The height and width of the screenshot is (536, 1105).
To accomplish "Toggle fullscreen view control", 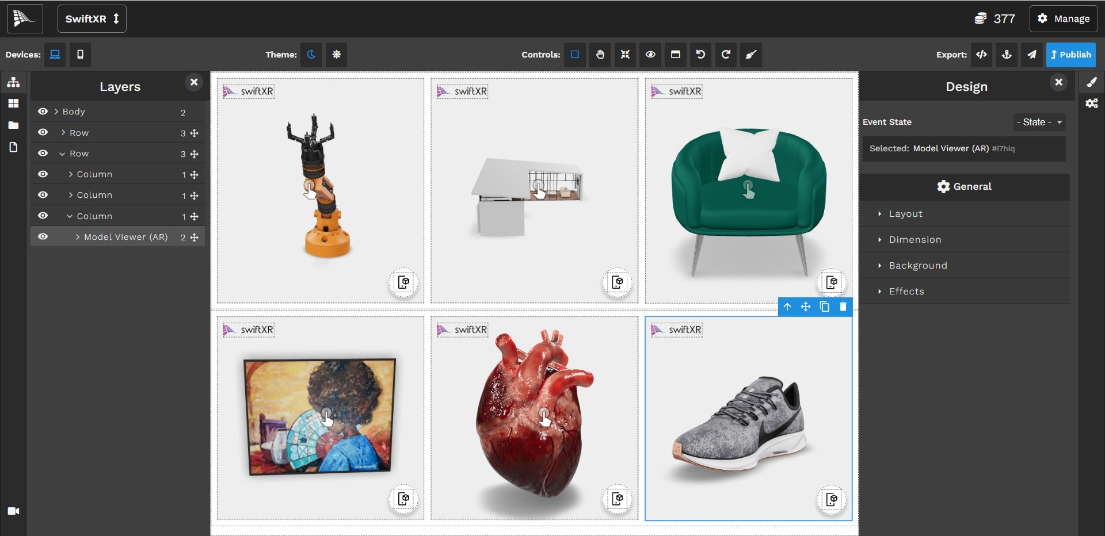I will pos(625,55).
